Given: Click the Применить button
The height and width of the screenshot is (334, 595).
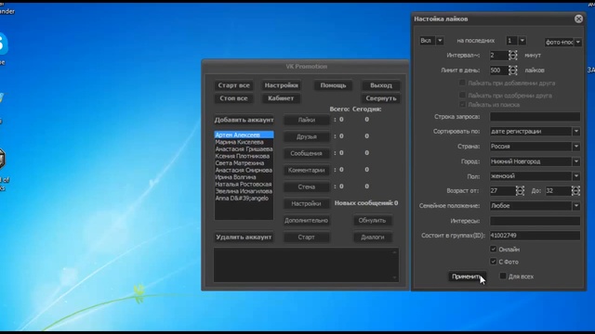Looking at the screenshot, I should pyautogui.click(x=467, y=276).
